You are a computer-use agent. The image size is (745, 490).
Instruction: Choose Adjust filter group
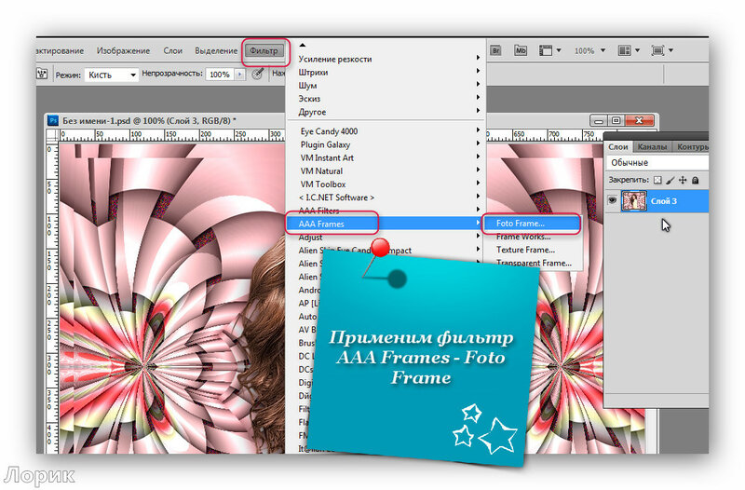pos(386,238)
